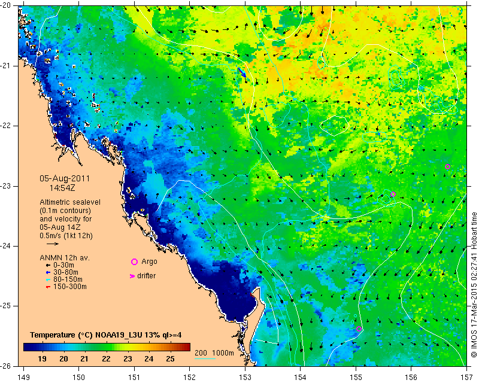The height and width of the screenshot is (383, 479).
Task: Click the "150-300m" depth label
Action: coord(70,287)
